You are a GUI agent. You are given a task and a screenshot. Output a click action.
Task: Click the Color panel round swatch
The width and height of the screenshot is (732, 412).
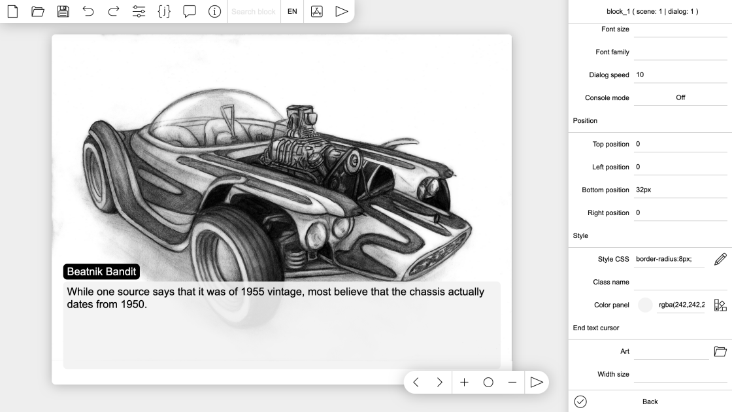click(645, 305)
